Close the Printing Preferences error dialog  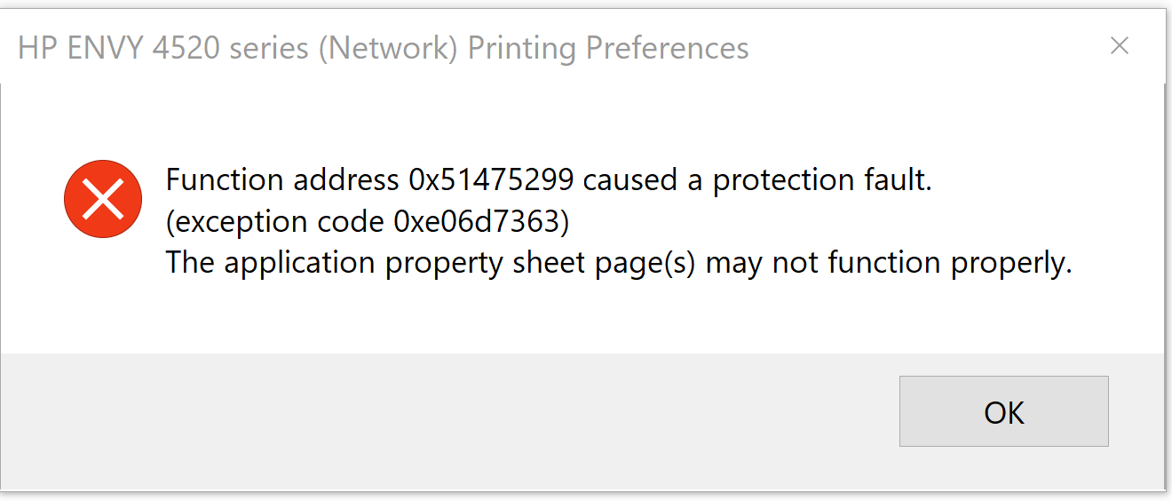(1119, 46)
